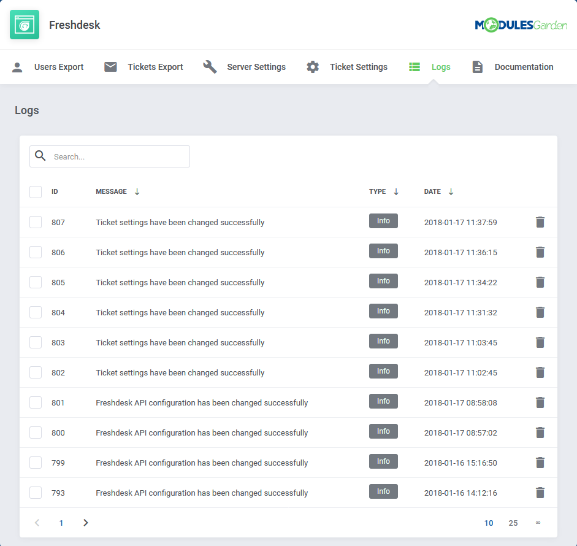Sort logs by Type column
Viewport: 577px width, 546px height.
pos(384,192)
